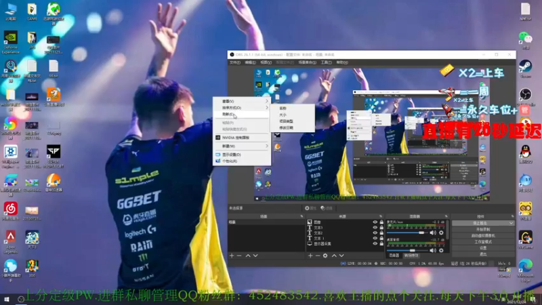542x305 pixels.
Task: Open the 帮助(H) menu in OBS
Action: (x=342, y=62)
